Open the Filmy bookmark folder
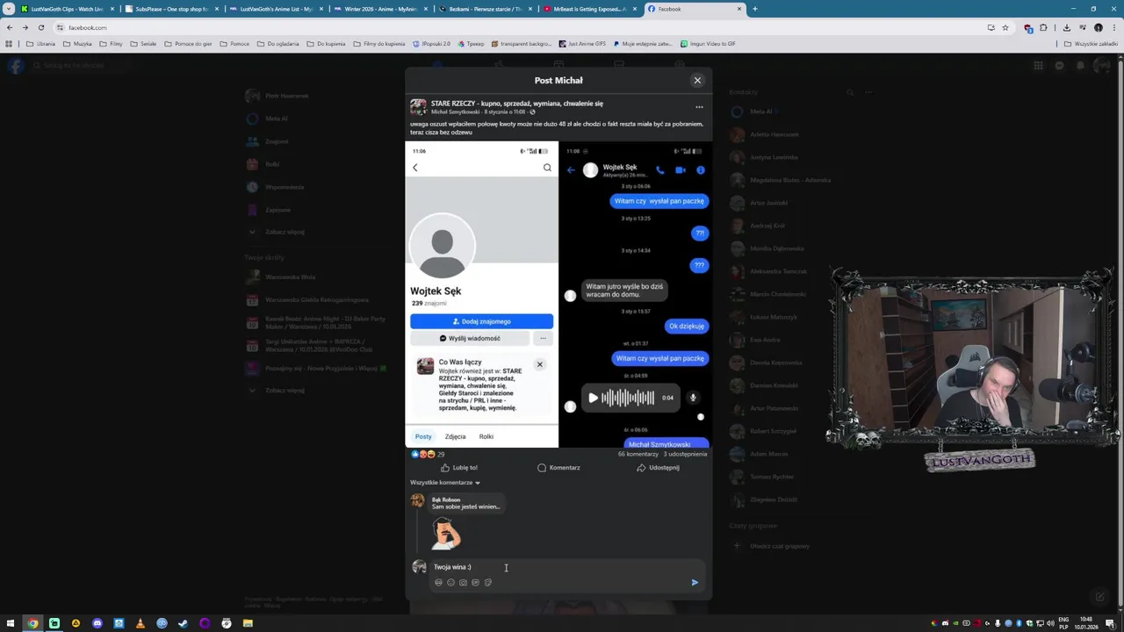1124x632 pixels. pyautogui.click(x=112, y=43)
